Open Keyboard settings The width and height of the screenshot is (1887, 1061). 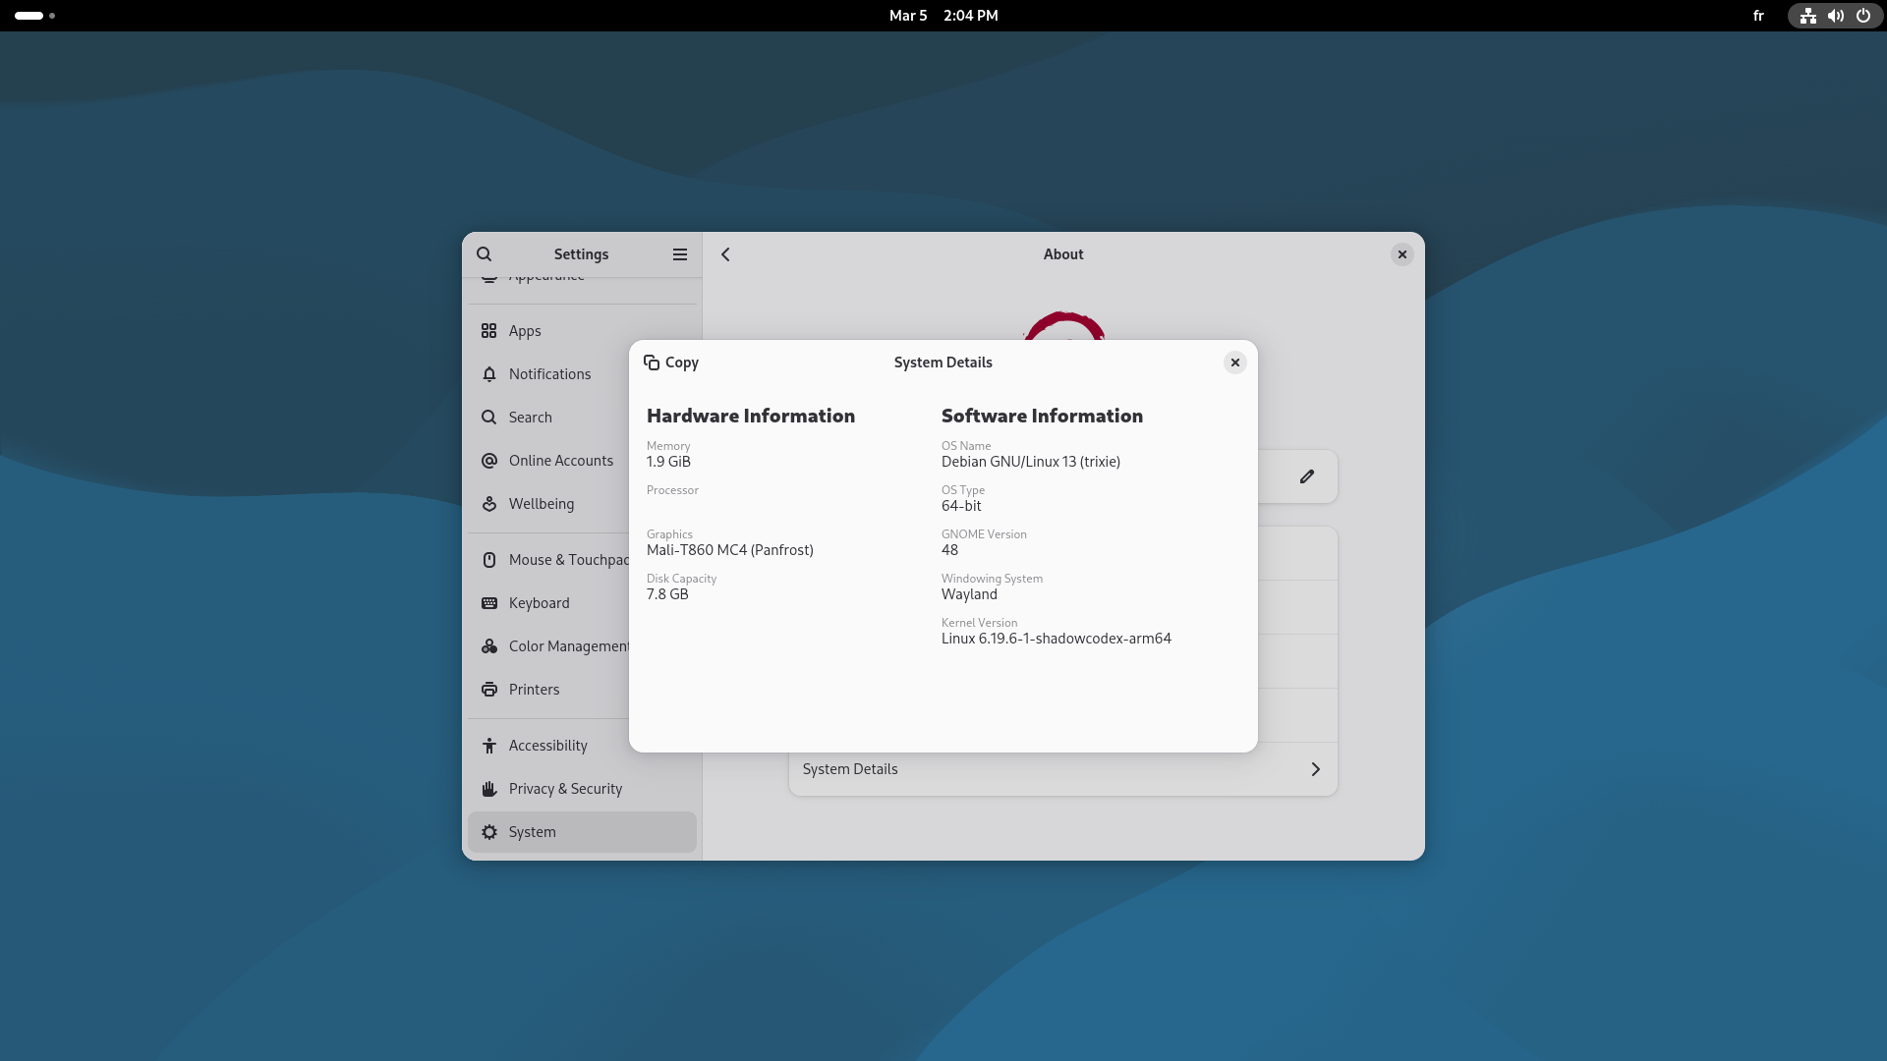click(539, 603)
